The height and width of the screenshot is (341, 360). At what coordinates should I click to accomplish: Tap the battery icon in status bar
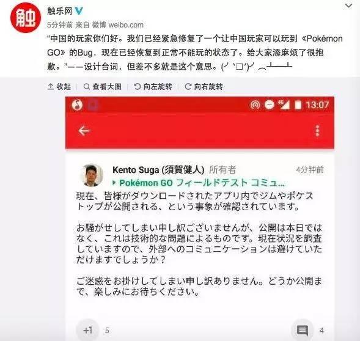pos(298,105)
